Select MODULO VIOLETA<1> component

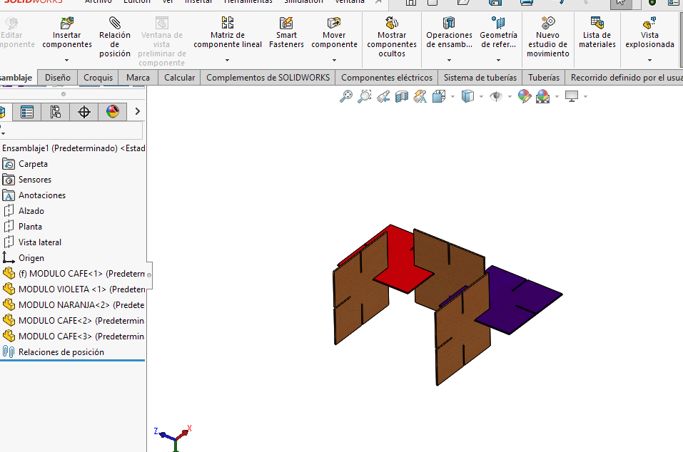[74, 289]
